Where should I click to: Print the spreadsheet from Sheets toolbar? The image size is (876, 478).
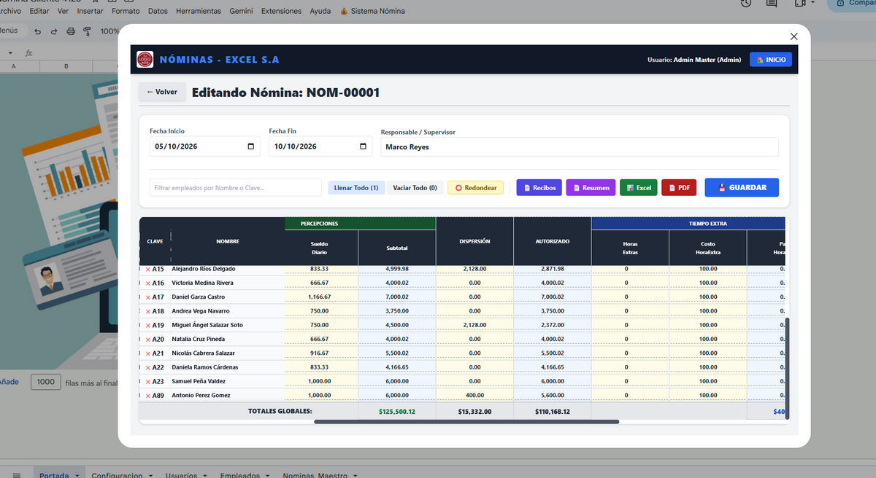[x=71, y=31]
